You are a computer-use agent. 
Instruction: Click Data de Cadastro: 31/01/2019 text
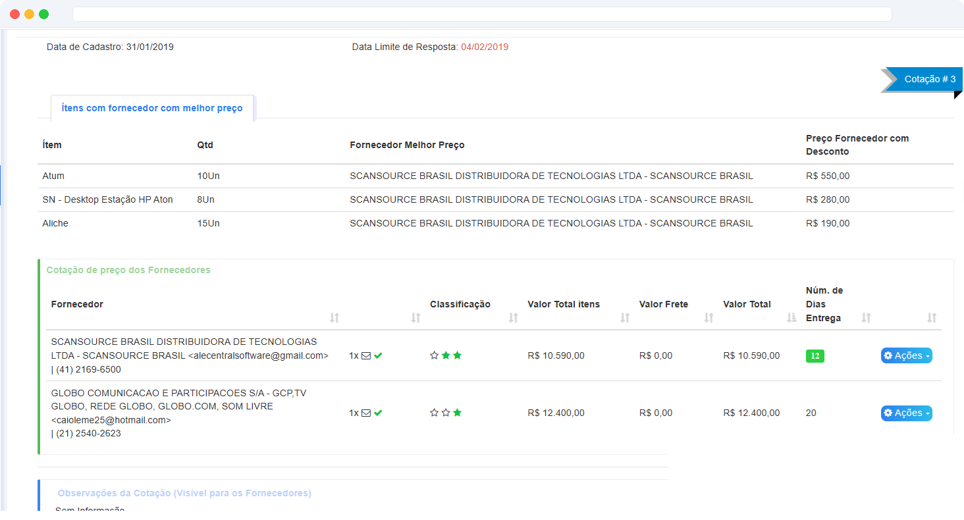[110, 47]
